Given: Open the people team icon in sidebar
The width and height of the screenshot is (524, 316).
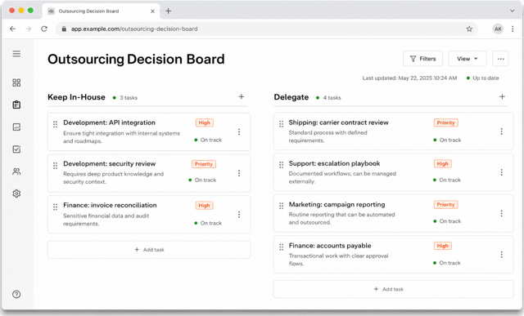Looking at the screenshot, I should click(16, 171).
